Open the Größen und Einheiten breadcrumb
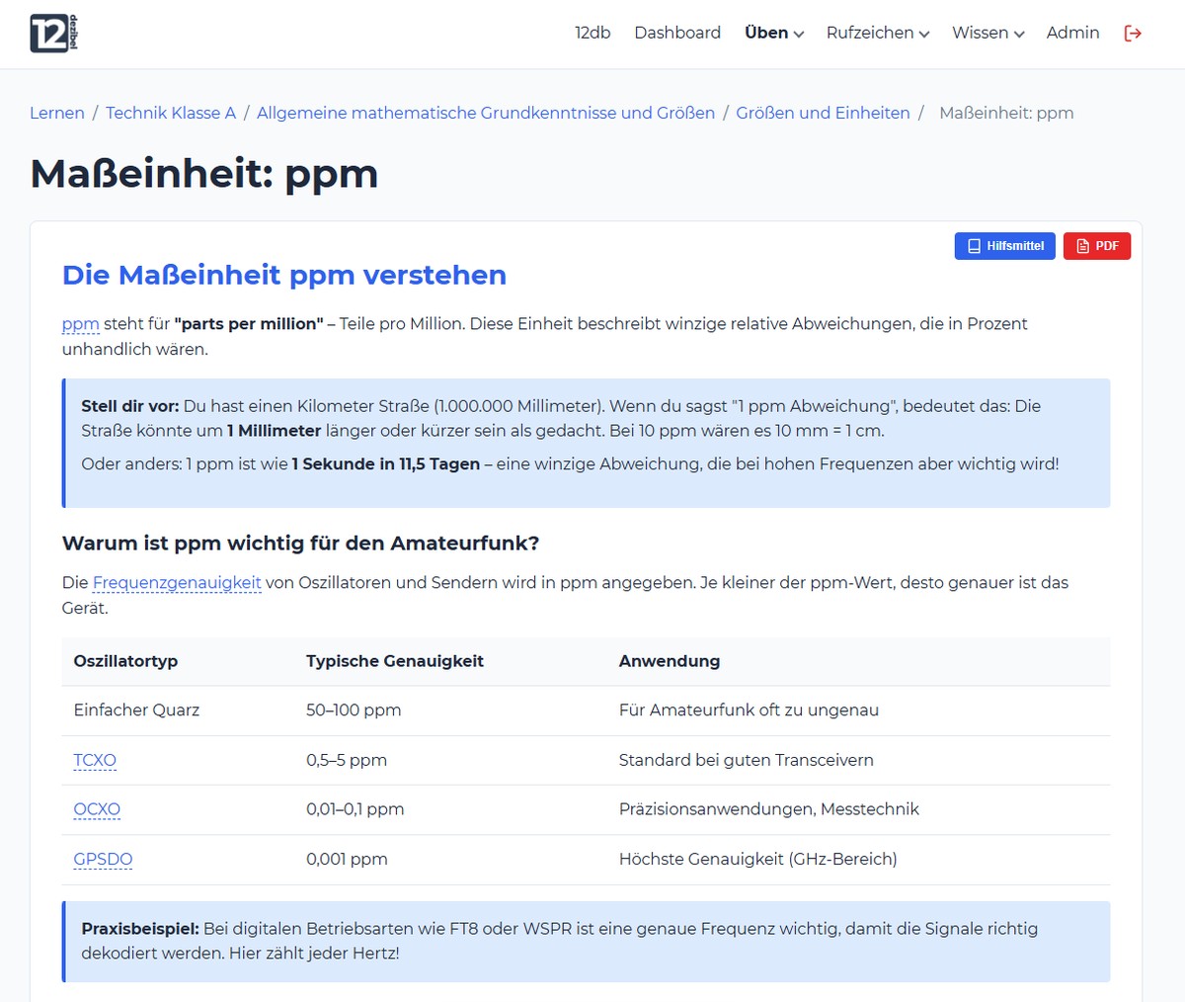 823,113
